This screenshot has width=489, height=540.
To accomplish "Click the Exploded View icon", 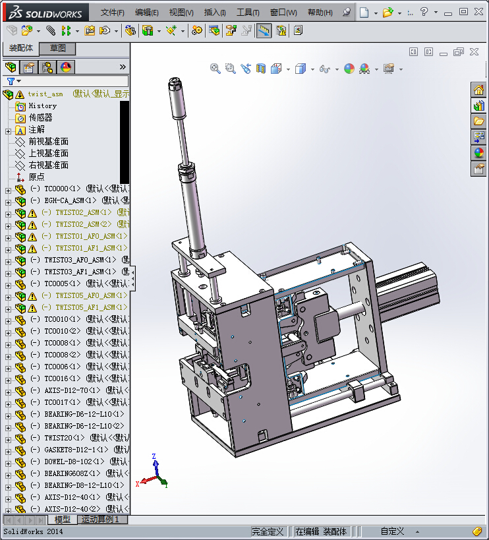I will [x=231, y=30].
